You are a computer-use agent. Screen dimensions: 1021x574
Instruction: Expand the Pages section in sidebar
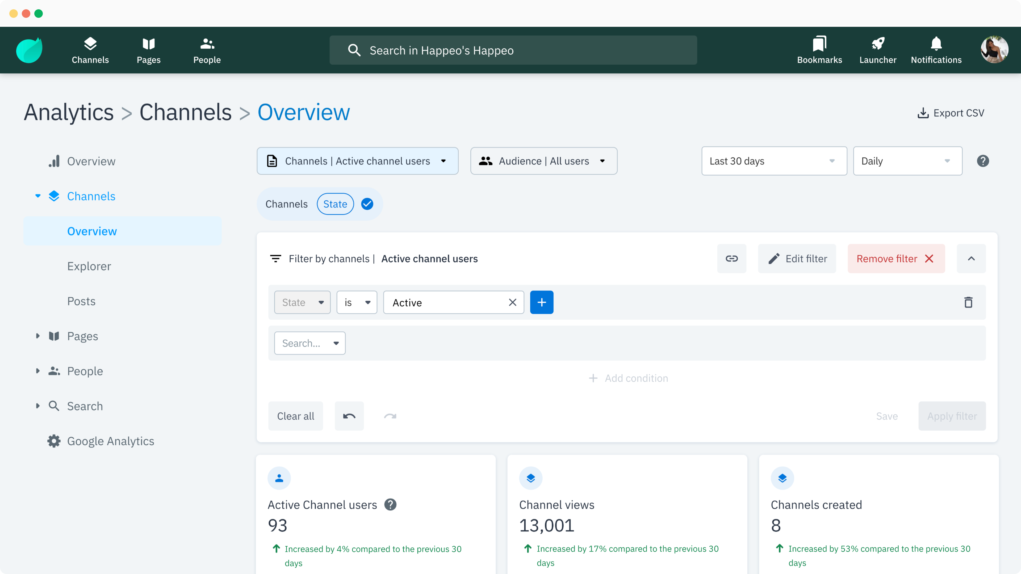[38, 336]
